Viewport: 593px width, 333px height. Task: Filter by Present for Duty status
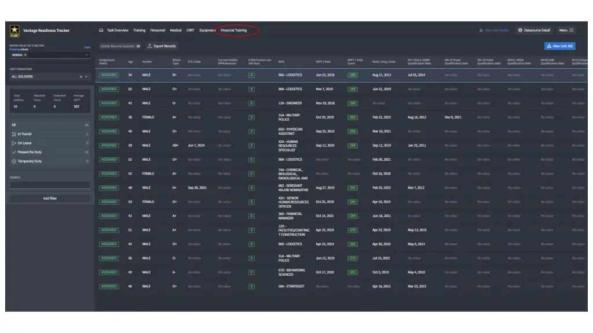pyautogui.click(x=50, y=152)
